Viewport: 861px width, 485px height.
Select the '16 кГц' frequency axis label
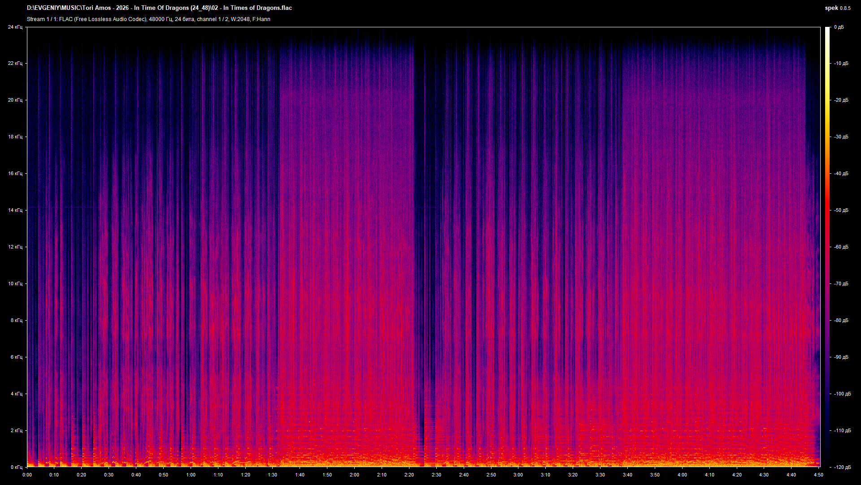[x=15, y=174]
